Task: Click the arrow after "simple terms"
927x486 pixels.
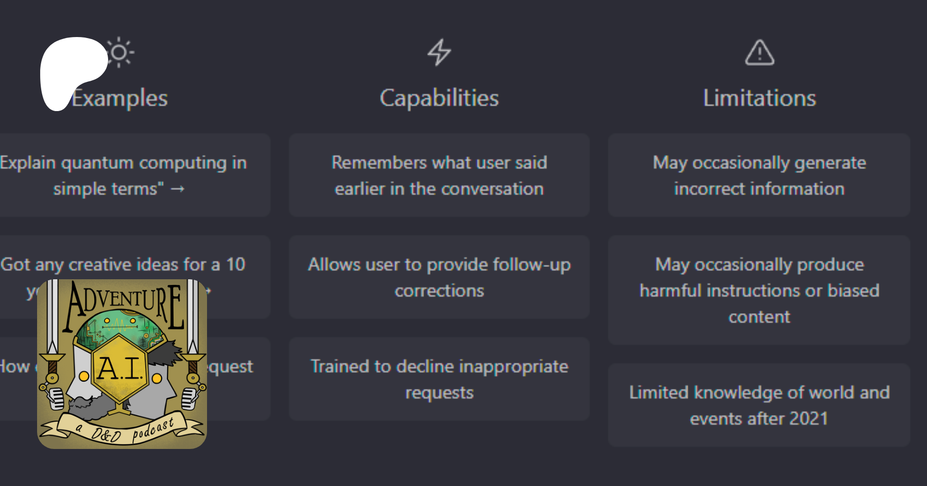Action: point(178,189)
